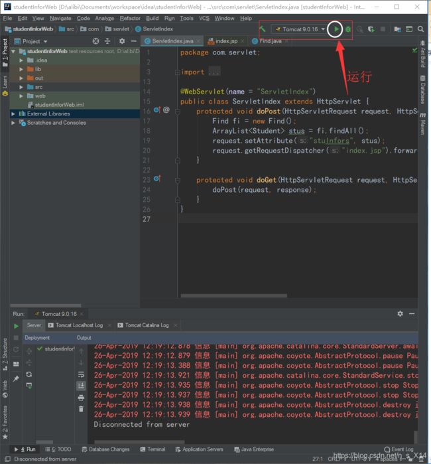431x464 pixels.
Task: Click the layout icon in Run panel sidebar
Action: click(16, 364)
